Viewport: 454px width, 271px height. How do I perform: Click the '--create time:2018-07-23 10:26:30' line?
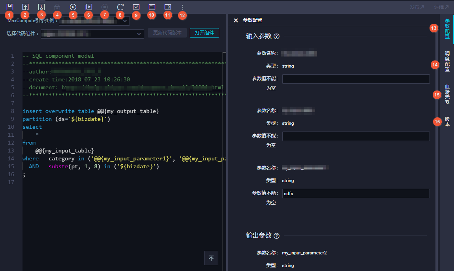76,79
